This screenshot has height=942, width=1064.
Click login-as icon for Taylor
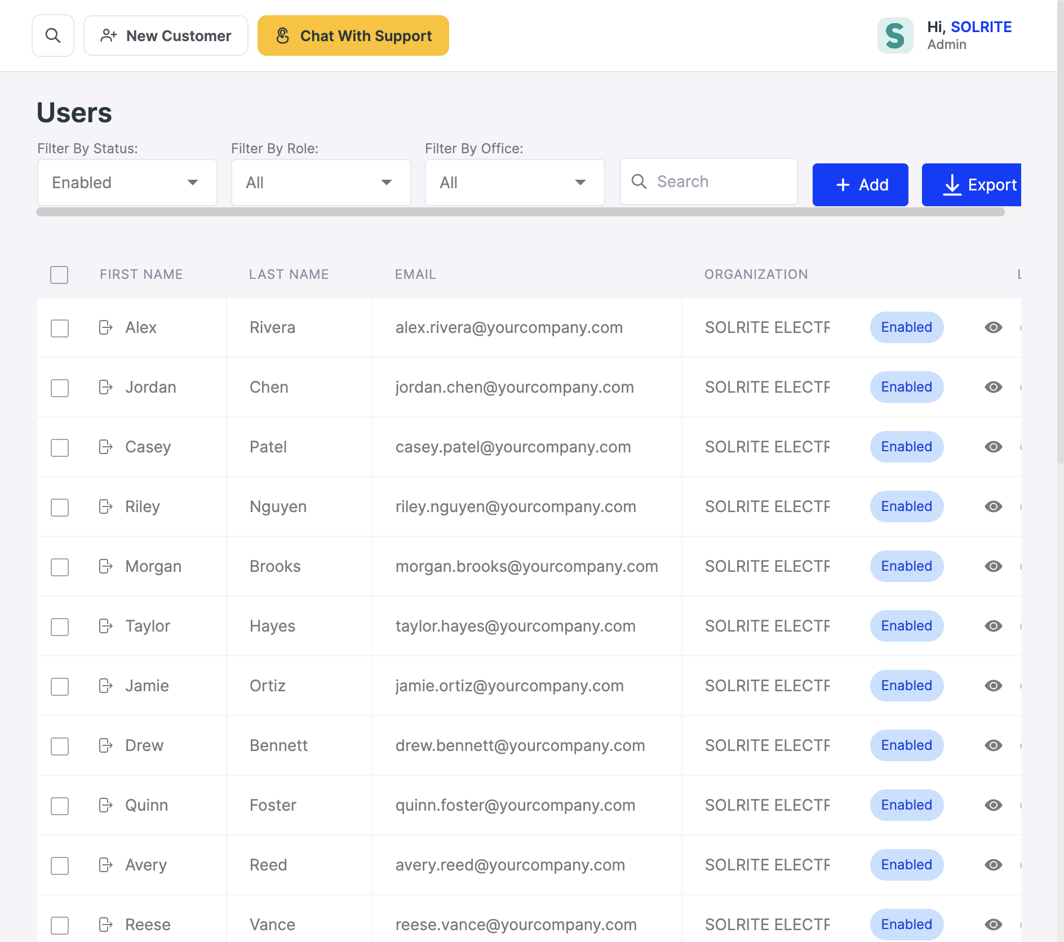tap(106, 626)
